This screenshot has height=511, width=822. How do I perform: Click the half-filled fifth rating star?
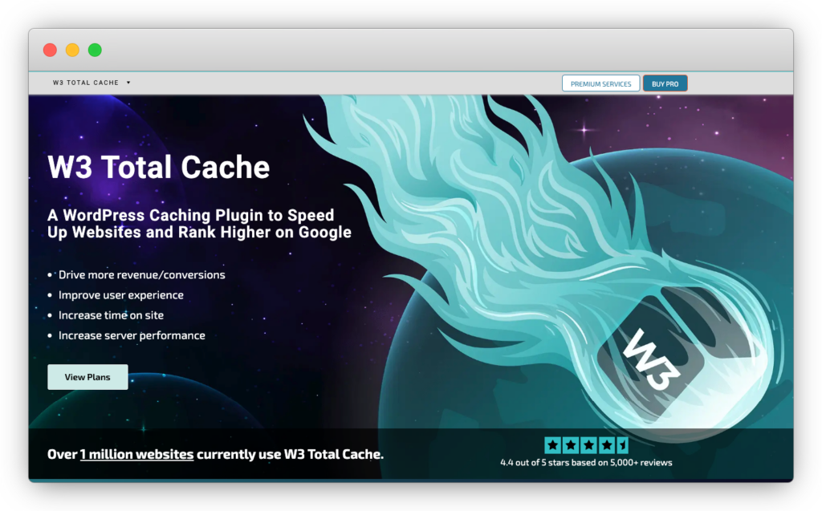pos(622,445)
